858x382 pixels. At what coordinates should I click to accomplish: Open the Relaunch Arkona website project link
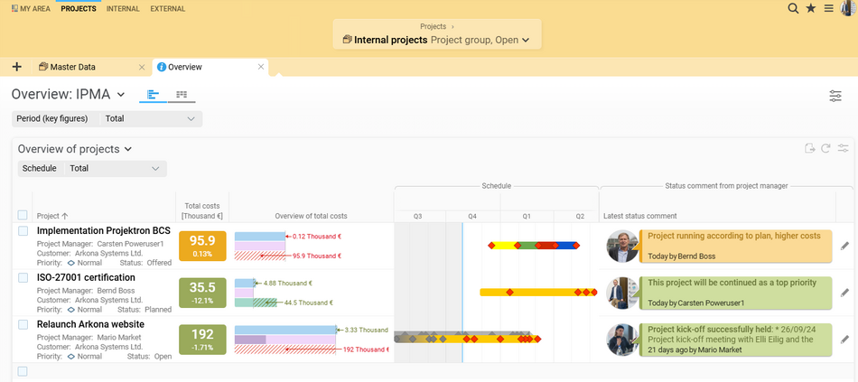(90, 323)
